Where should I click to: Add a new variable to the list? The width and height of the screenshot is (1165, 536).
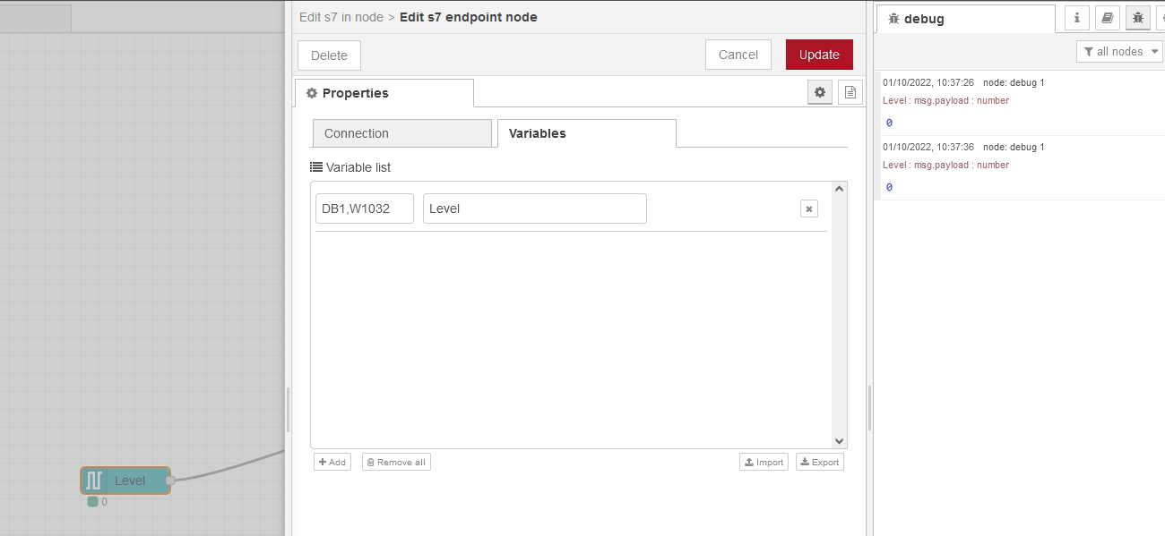332,462
